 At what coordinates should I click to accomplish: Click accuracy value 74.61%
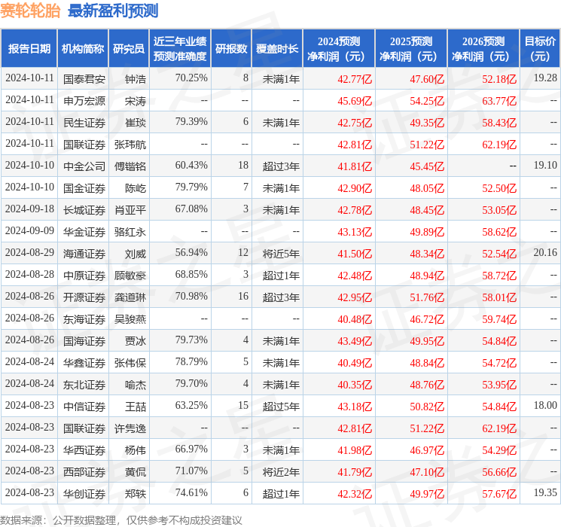pyautogui.click(x=191, y=492)
